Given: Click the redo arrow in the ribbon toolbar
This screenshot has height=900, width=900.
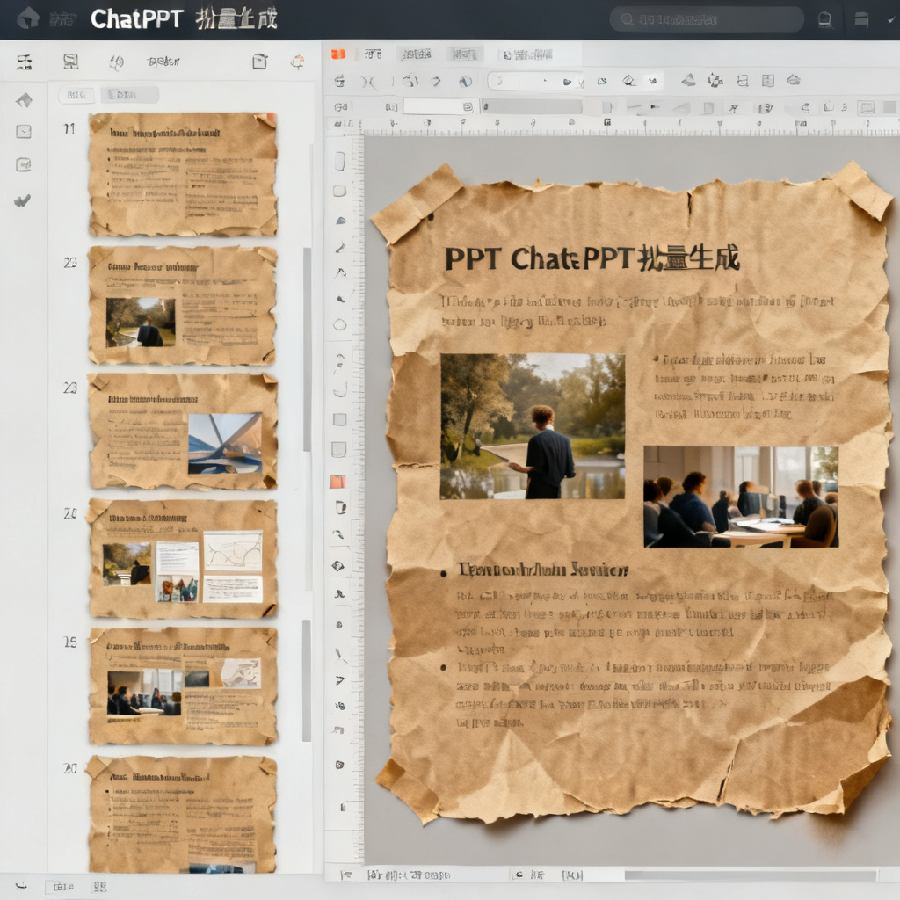Looking at the screenshot, I should point(436,82).
